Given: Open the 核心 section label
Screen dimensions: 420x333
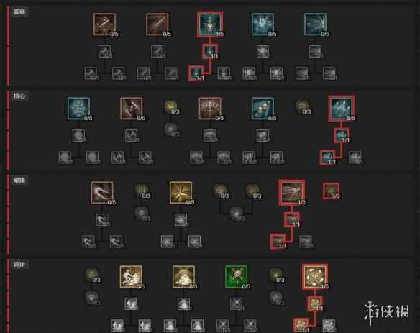Looking at the screenshot, I should (x=19, y=96).
